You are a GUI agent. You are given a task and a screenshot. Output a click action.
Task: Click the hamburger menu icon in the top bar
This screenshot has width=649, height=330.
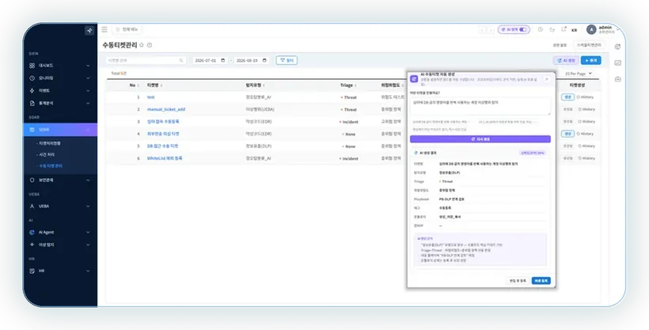pyautogui.click(x=104, y=29)
